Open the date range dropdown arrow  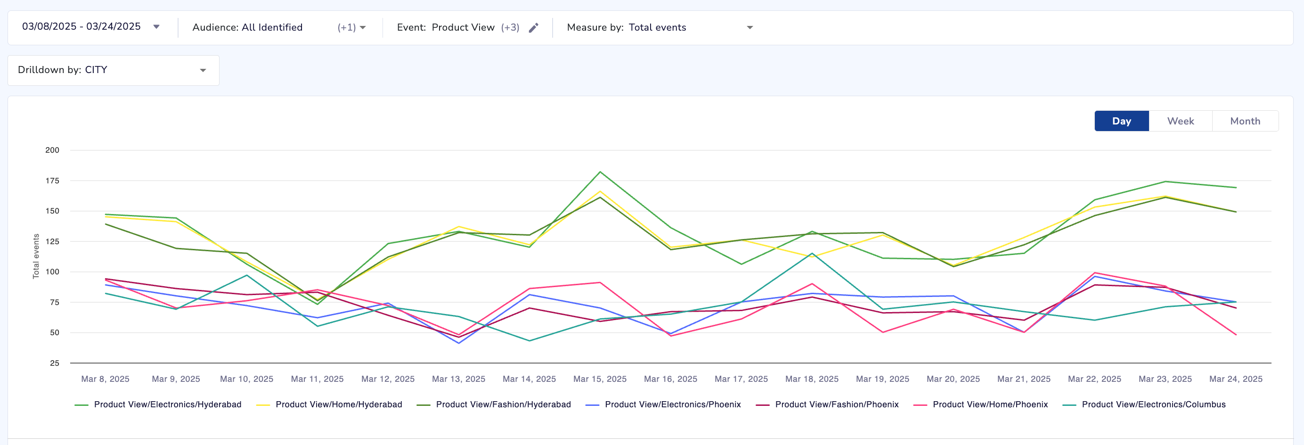pos(156,27)
